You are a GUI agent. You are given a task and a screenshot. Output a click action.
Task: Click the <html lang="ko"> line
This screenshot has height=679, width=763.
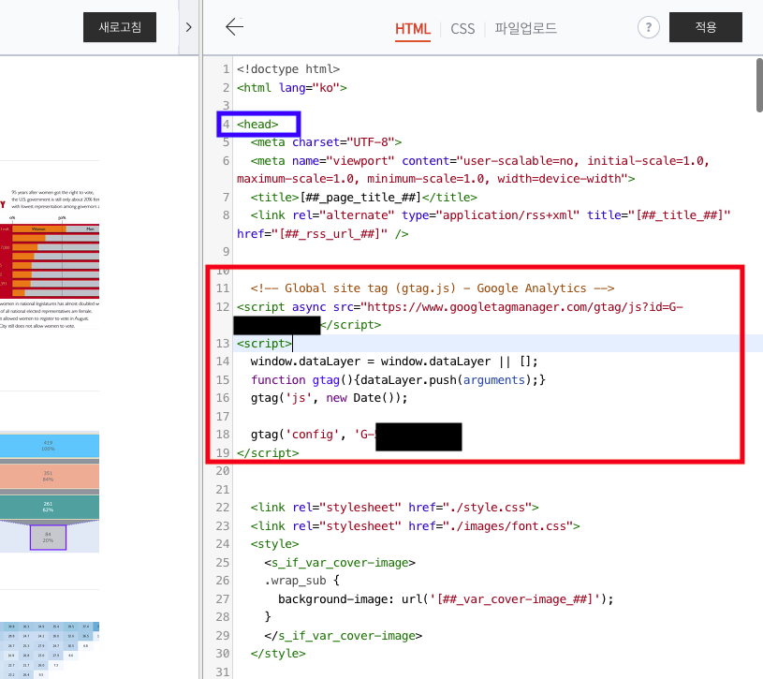pyautogui.click(x=291, y=88)
